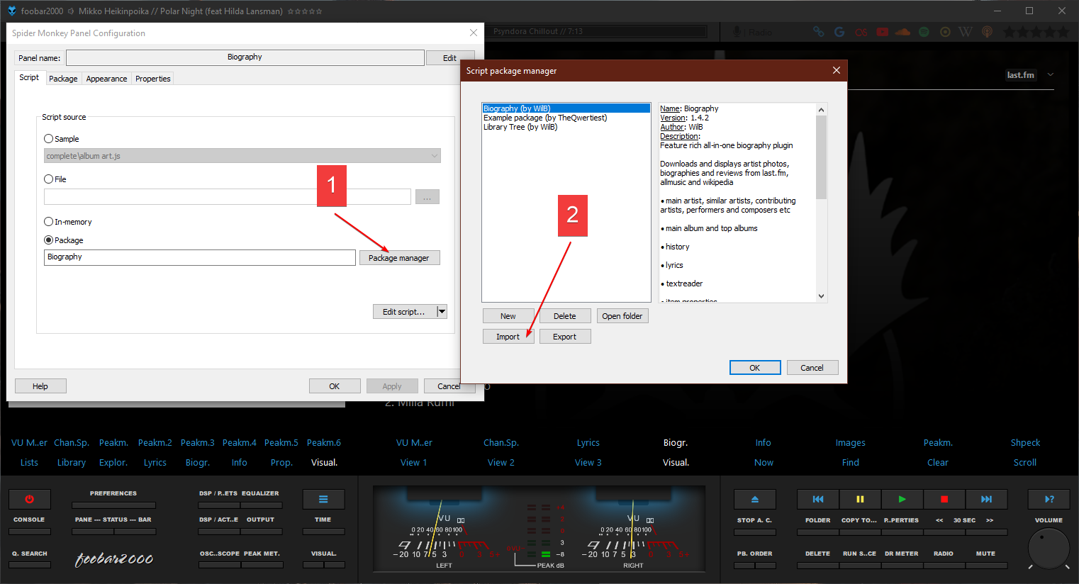Go back to the previous track
The width and height of the screenshot is (1079, 584).
click(818, 499)
